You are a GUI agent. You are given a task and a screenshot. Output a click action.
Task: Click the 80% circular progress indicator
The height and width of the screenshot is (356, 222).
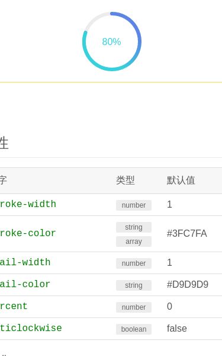[x=112, y=42]
